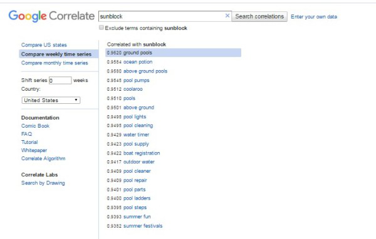Viewport: 376px width, 239px height.
Task: Click the Google Correlate logo
Action: tap(51, 16)
